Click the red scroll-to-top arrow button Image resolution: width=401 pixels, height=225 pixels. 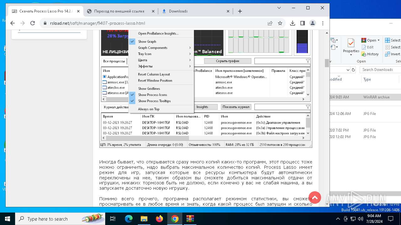point(315,197)
